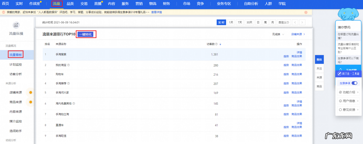Open the 内容 top menu
Viewport: 363px width, 144px height.
(111, 4)
